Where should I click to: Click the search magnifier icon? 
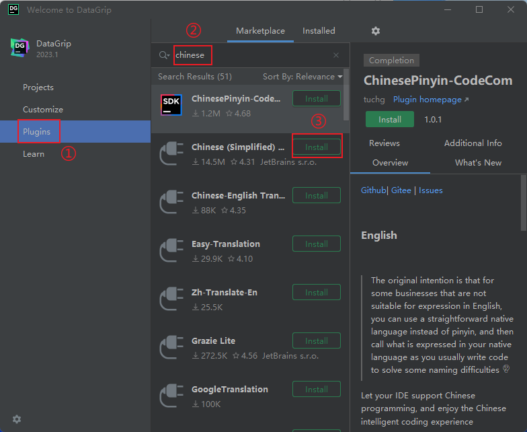click(x=164, y=55)
